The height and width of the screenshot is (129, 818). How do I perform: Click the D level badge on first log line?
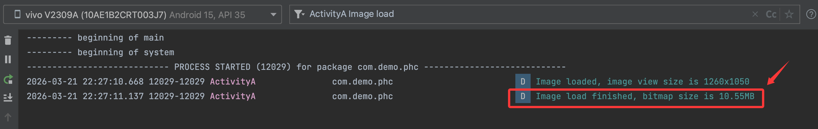point(522,82)
